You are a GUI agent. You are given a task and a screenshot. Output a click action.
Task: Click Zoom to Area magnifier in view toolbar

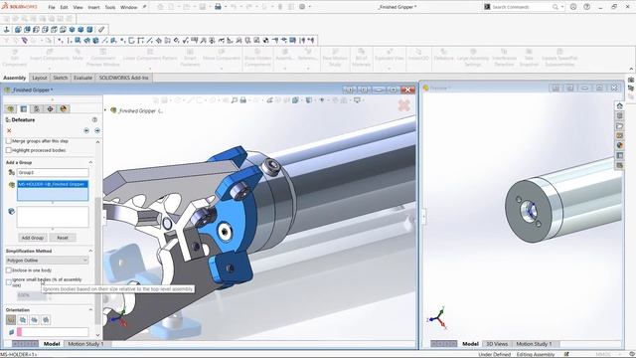tap(235, 99)
